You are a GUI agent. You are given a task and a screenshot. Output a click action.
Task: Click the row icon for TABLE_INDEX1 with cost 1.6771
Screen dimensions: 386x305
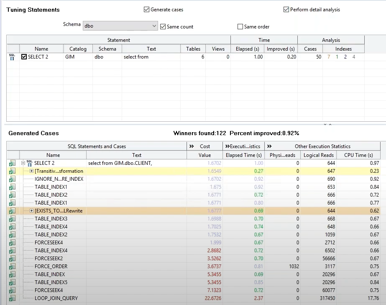tap(12, 203)
